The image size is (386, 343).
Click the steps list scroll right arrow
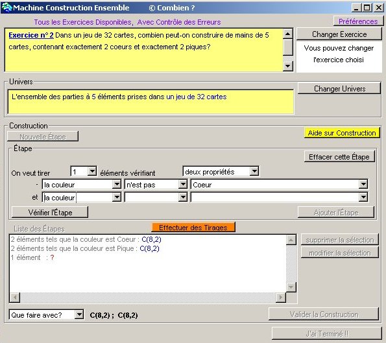pyautogui.click(x=281, y=298)
